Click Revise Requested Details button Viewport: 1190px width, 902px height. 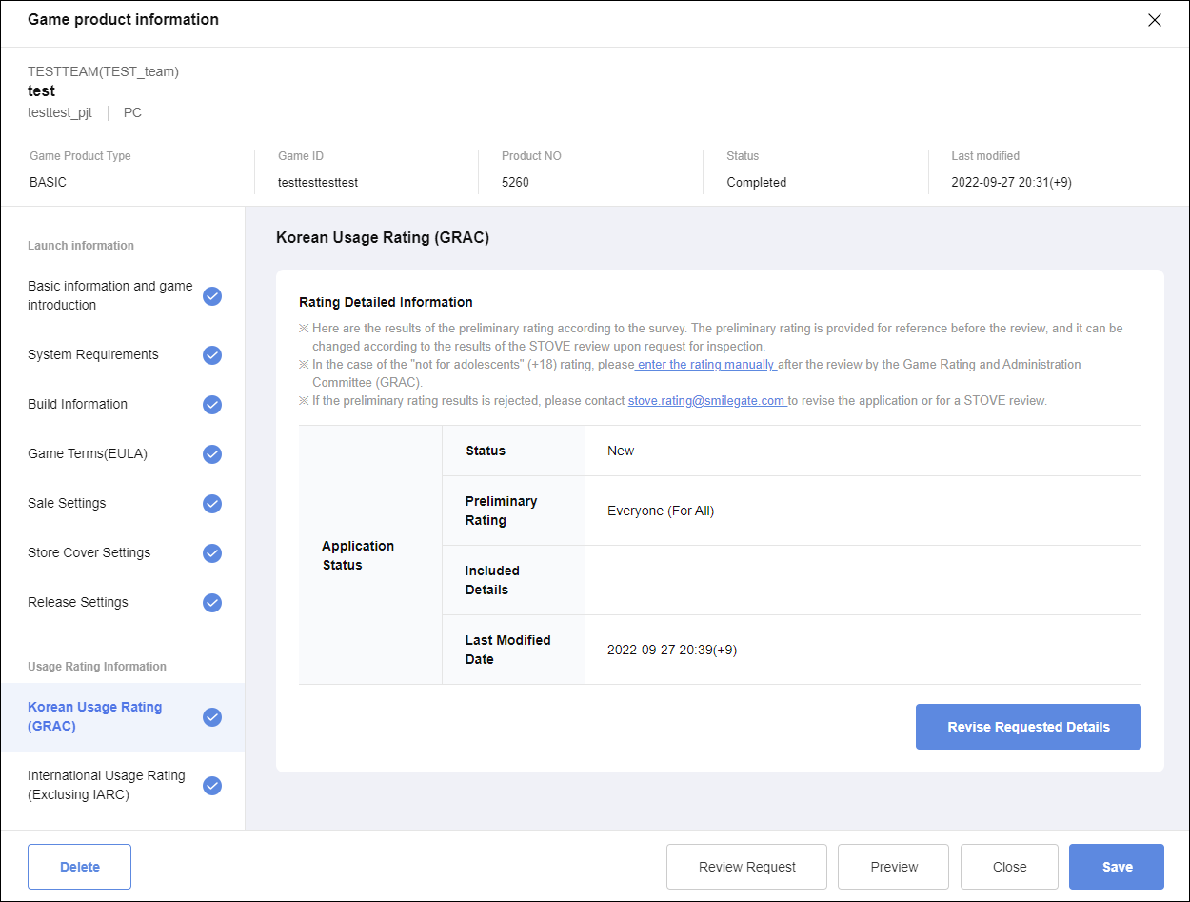pos(1028,727)
